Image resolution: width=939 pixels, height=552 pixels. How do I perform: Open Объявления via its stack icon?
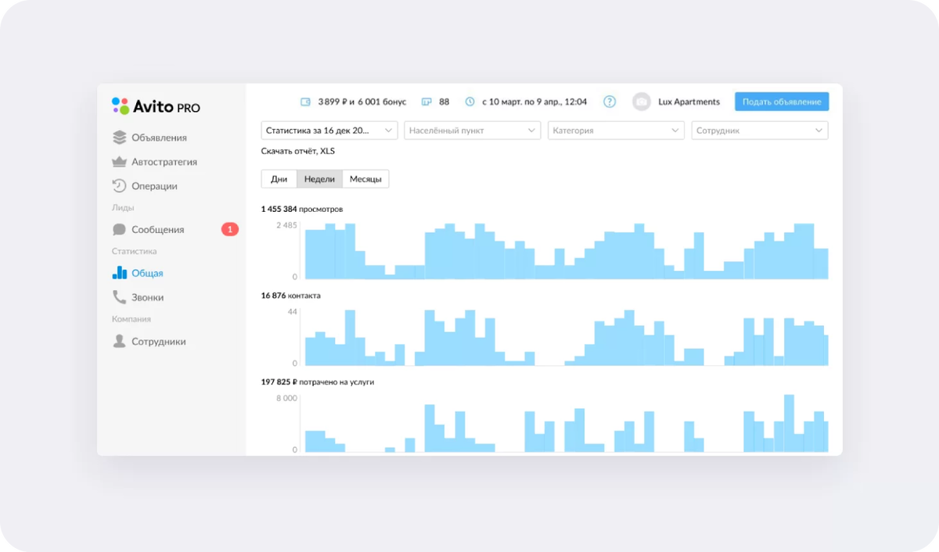pos(119,138)
